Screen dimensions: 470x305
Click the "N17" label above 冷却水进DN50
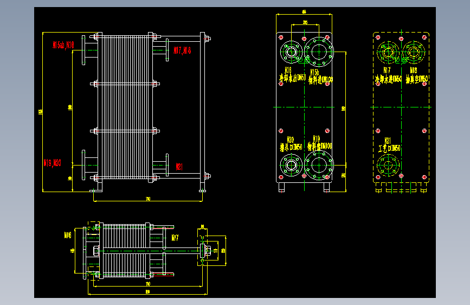click(x=387, y=70)
